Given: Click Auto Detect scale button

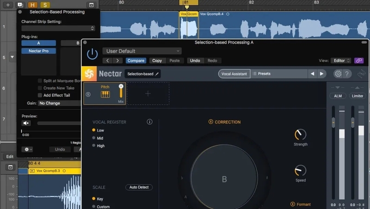Looking at the screenshot, I should tap(139, 187).
